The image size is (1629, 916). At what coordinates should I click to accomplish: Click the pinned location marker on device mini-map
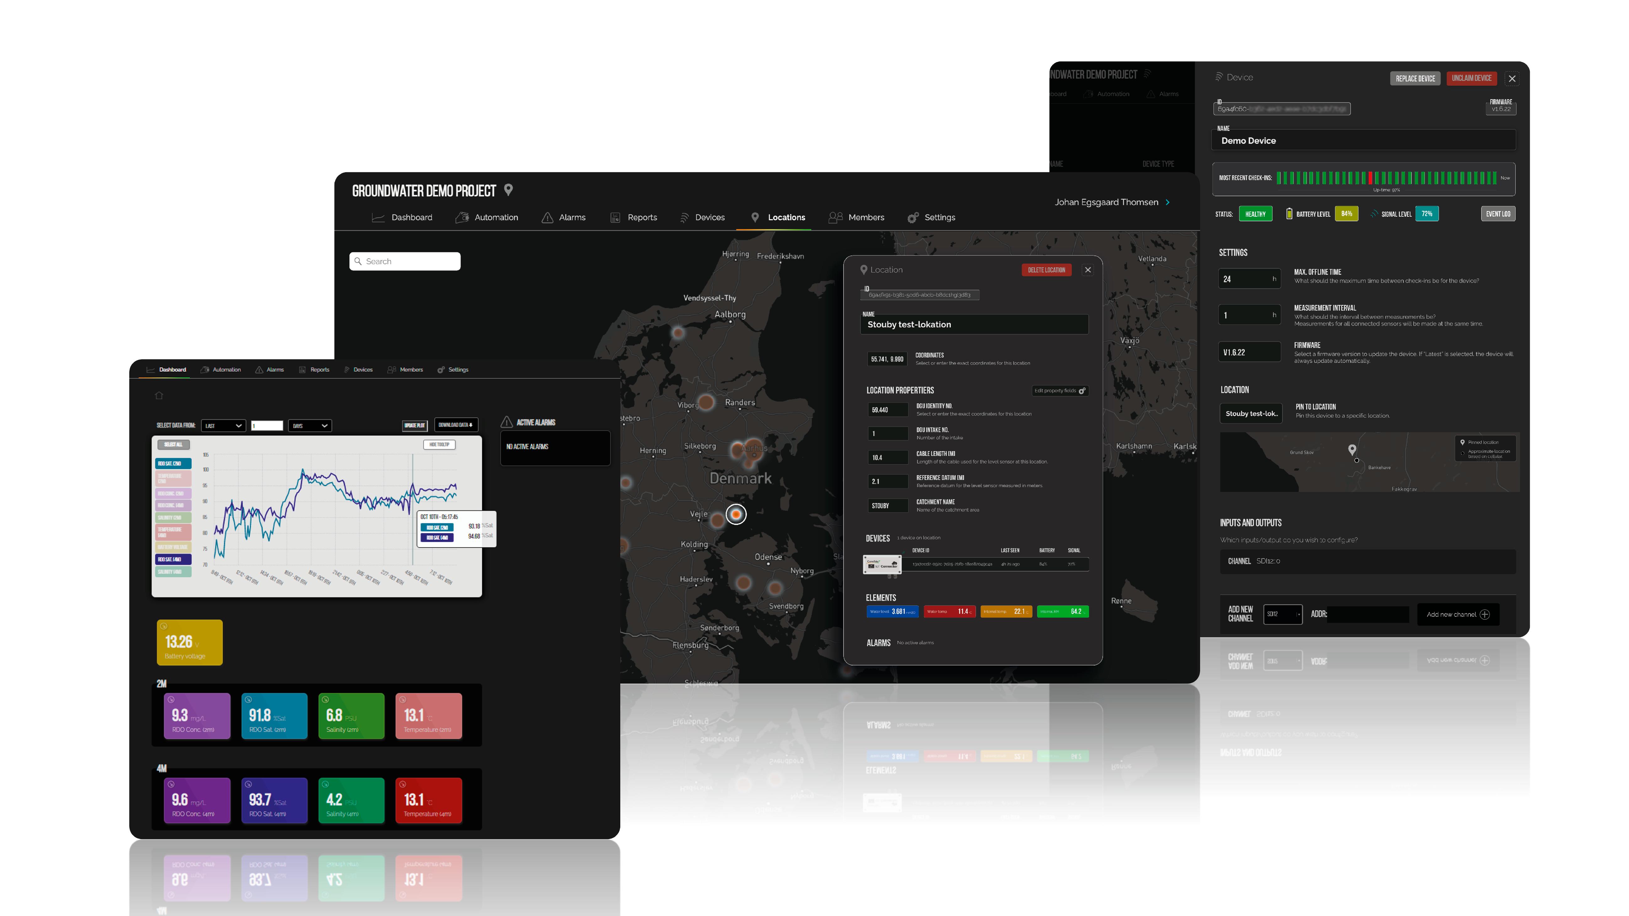[x=1352, y=450]
